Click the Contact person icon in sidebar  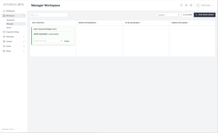pyautogui.click(x=4, y=42)
